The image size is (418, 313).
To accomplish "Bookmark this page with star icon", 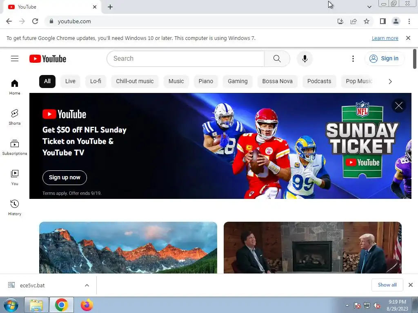I will [x=367, y=21].
